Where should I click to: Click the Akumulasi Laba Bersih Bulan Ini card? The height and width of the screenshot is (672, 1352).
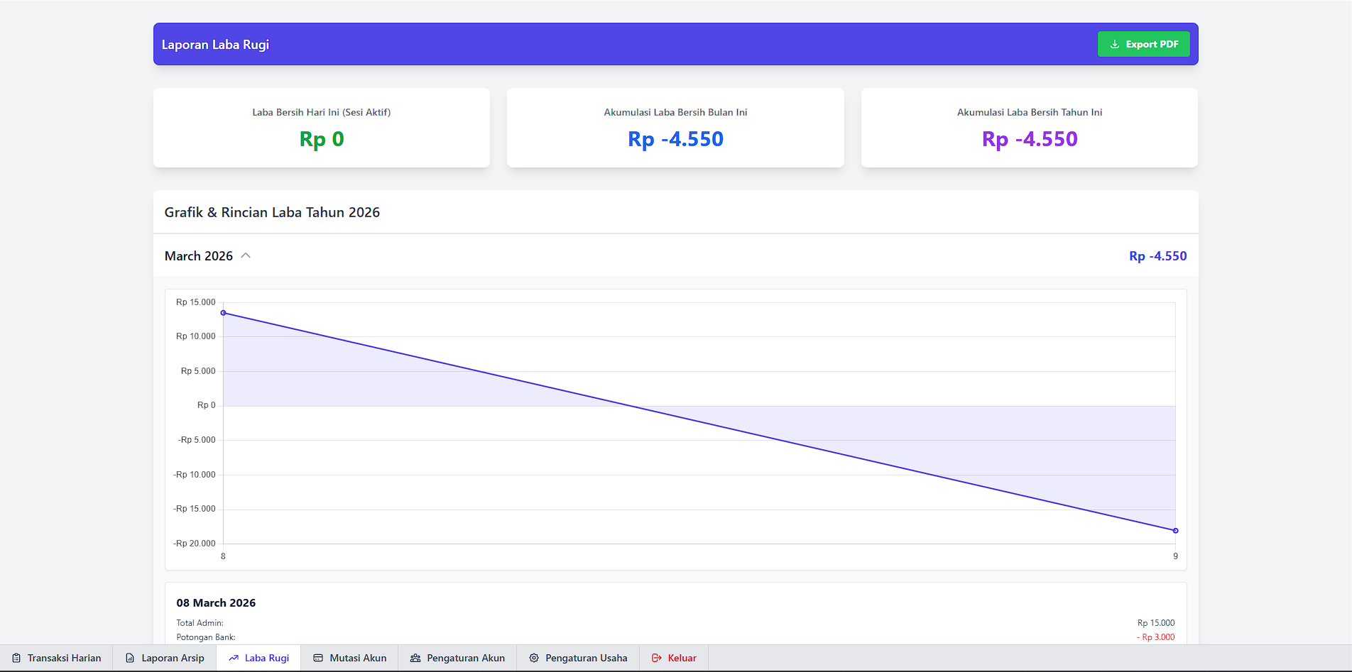pyautogui.click(x=675, y=128)
